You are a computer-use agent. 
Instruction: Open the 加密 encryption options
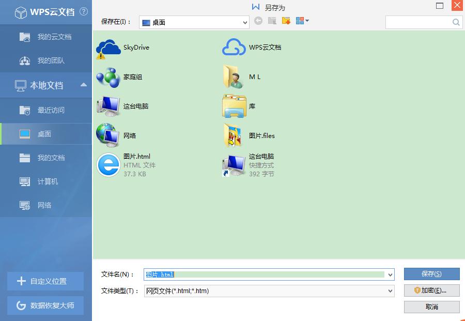point(431,291)
